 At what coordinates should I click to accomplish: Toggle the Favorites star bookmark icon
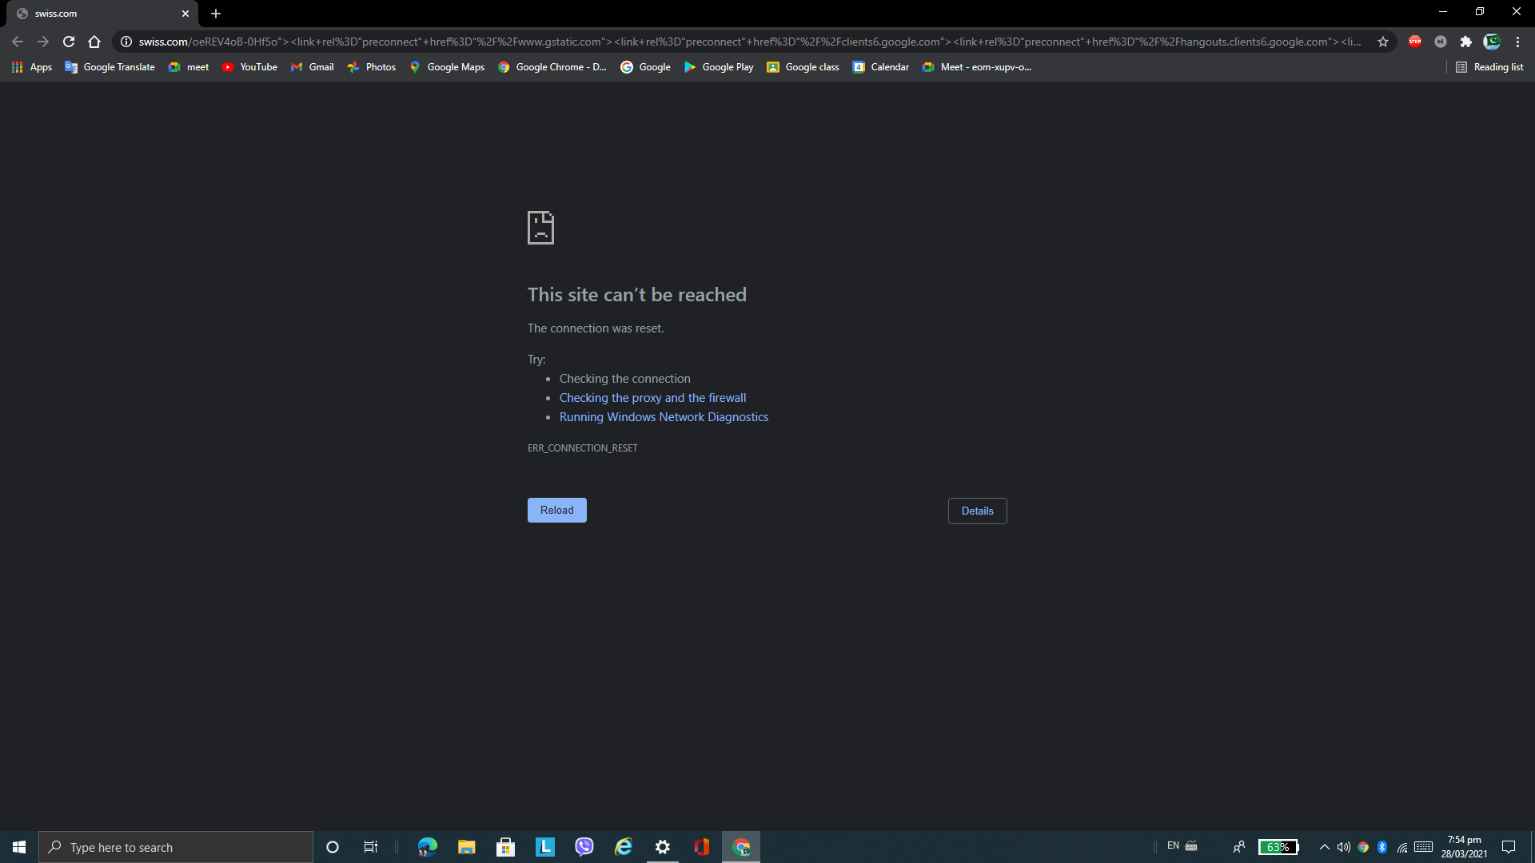[x=1382, y=42]
